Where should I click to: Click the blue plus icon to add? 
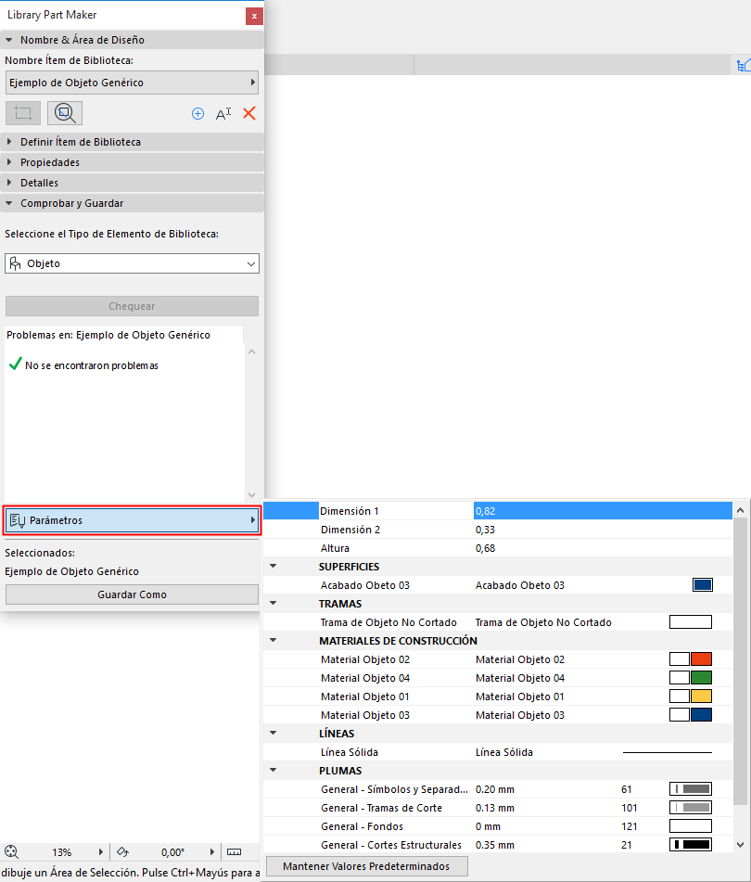click(x=197, y=112)
